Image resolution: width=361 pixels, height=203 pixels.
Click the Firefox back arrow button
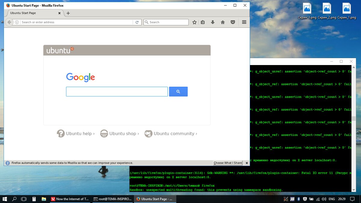pos(9,22)
